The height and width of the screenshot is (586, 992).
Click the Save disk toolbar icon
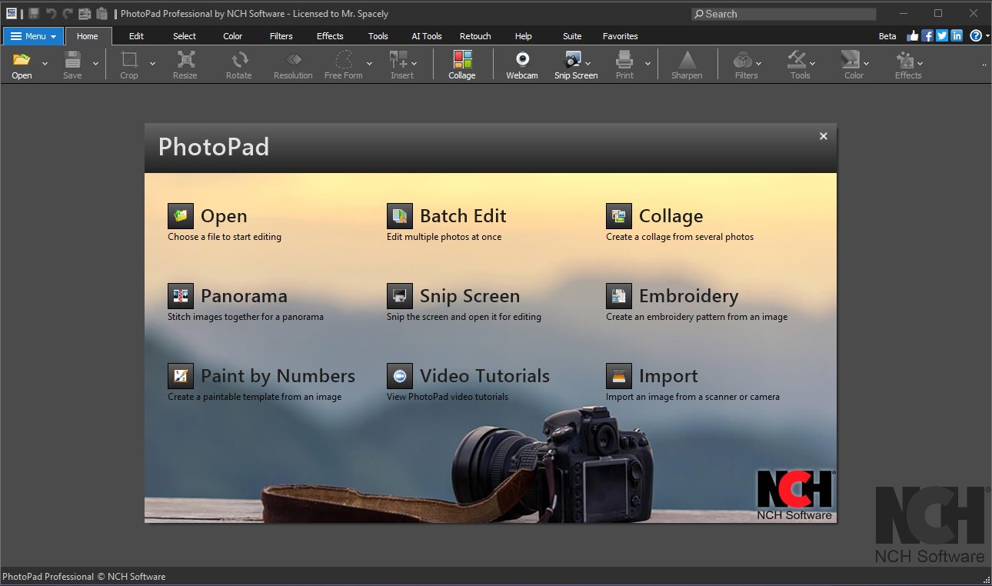pos(72,60)
